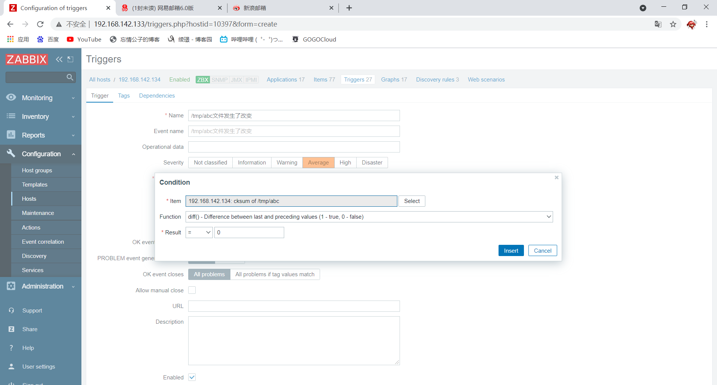Click the Reports chart icon

click(x=11, y=135)
